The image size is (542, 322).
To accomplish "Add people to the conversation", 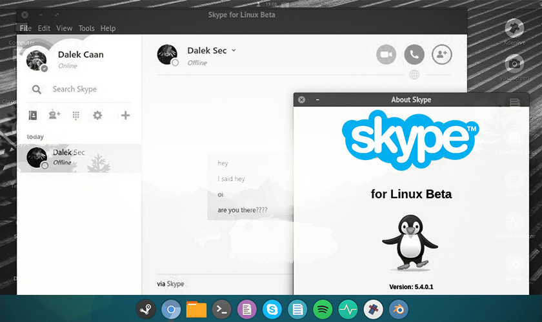I will tap(442, 55).
